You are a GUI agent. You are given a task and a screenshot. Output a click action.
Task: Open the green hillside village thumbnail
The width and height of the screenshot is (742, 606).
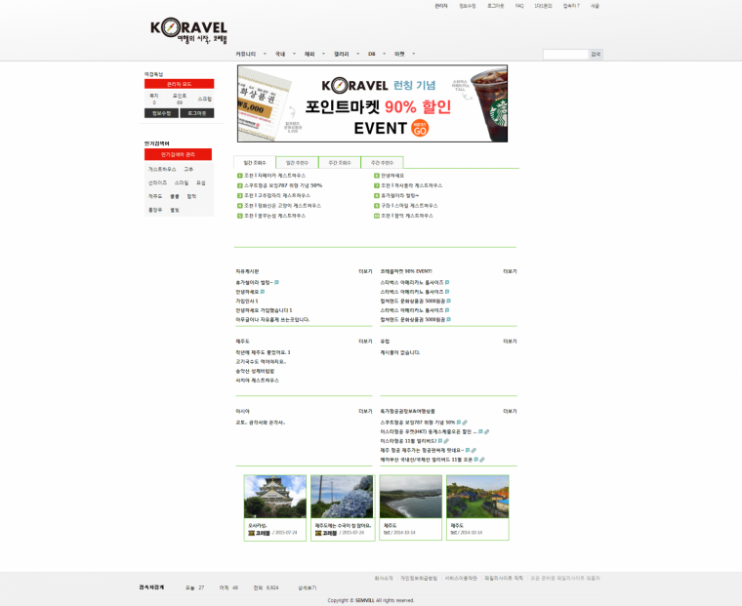coord(478,497)
